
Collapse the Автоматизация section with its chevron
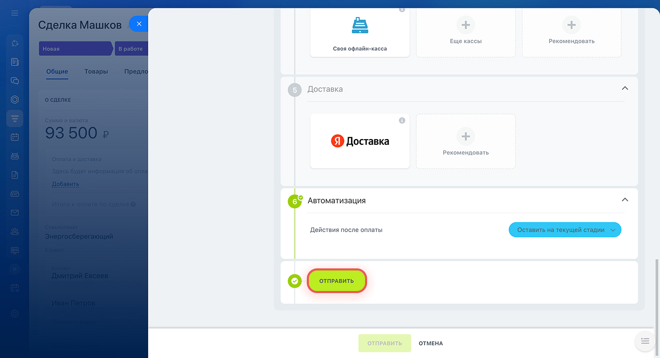click(x=625, y=200)
